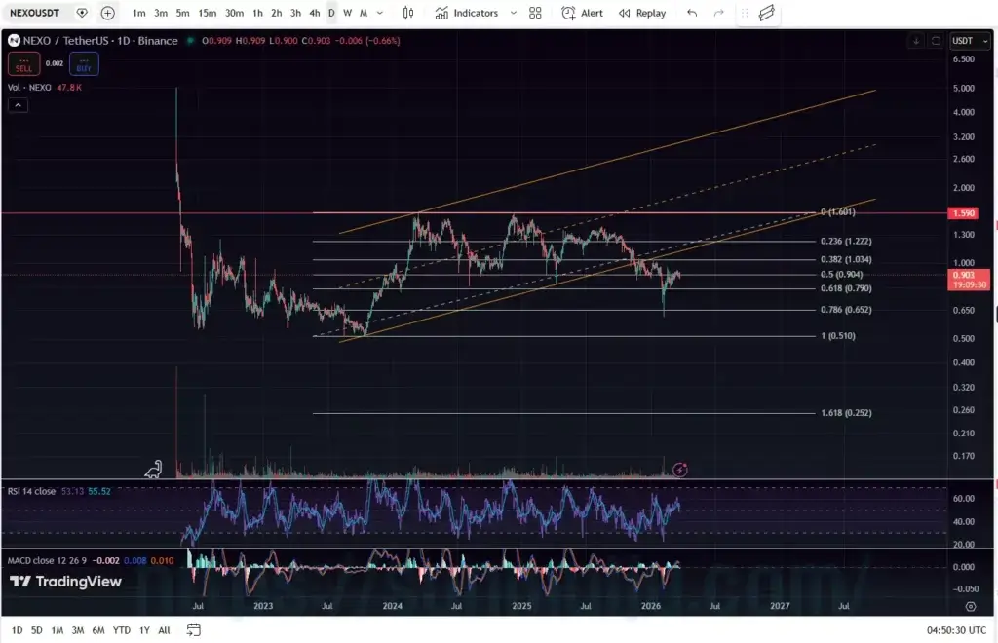Switch to 30m timeframe

(234, 13)
